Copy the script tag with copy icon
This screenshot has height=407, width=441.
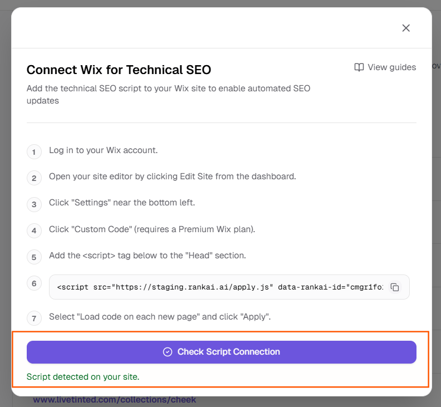pos(395,287)
